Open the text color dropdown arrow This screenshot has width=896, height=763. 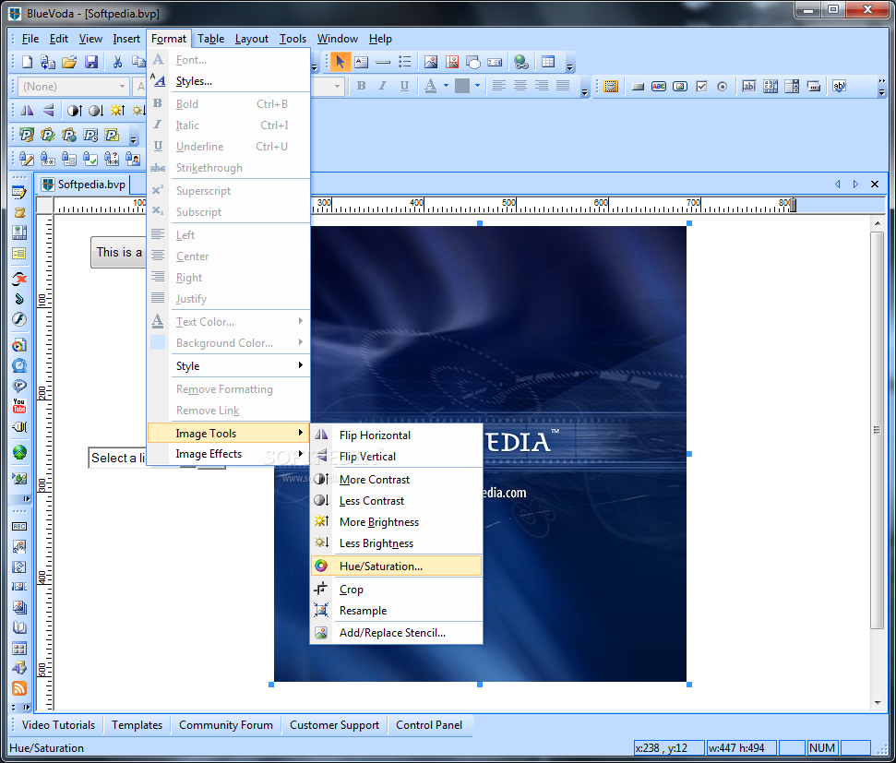coord(446,87)
